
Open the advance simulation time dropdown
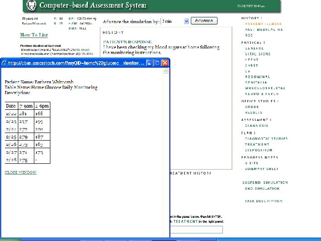pos(186,21)
